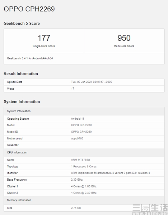Click the Governor label
168x215 pixels.
(x=13, y=145)
